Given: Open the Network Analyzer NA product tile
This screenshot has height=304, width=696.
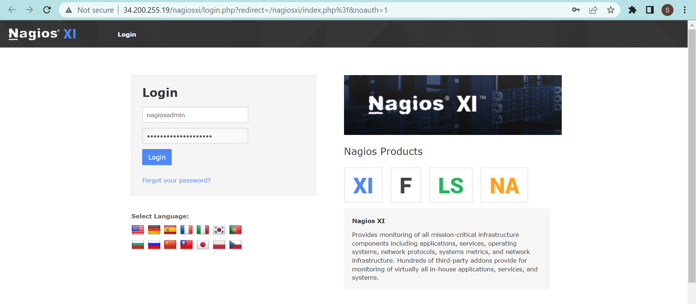Looking at the screenshot, I should 504,185.
